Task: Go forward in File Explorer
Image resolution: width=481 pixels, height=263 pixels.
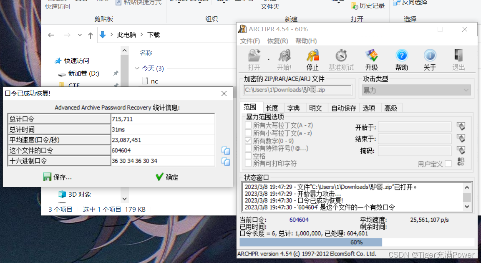Action: point(67,35)
